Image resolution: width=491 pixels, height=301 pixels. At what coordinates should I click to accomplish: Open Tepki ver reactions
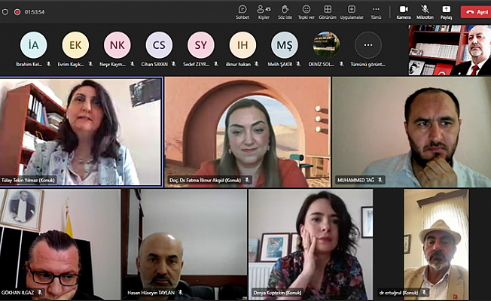pos(306,12)
